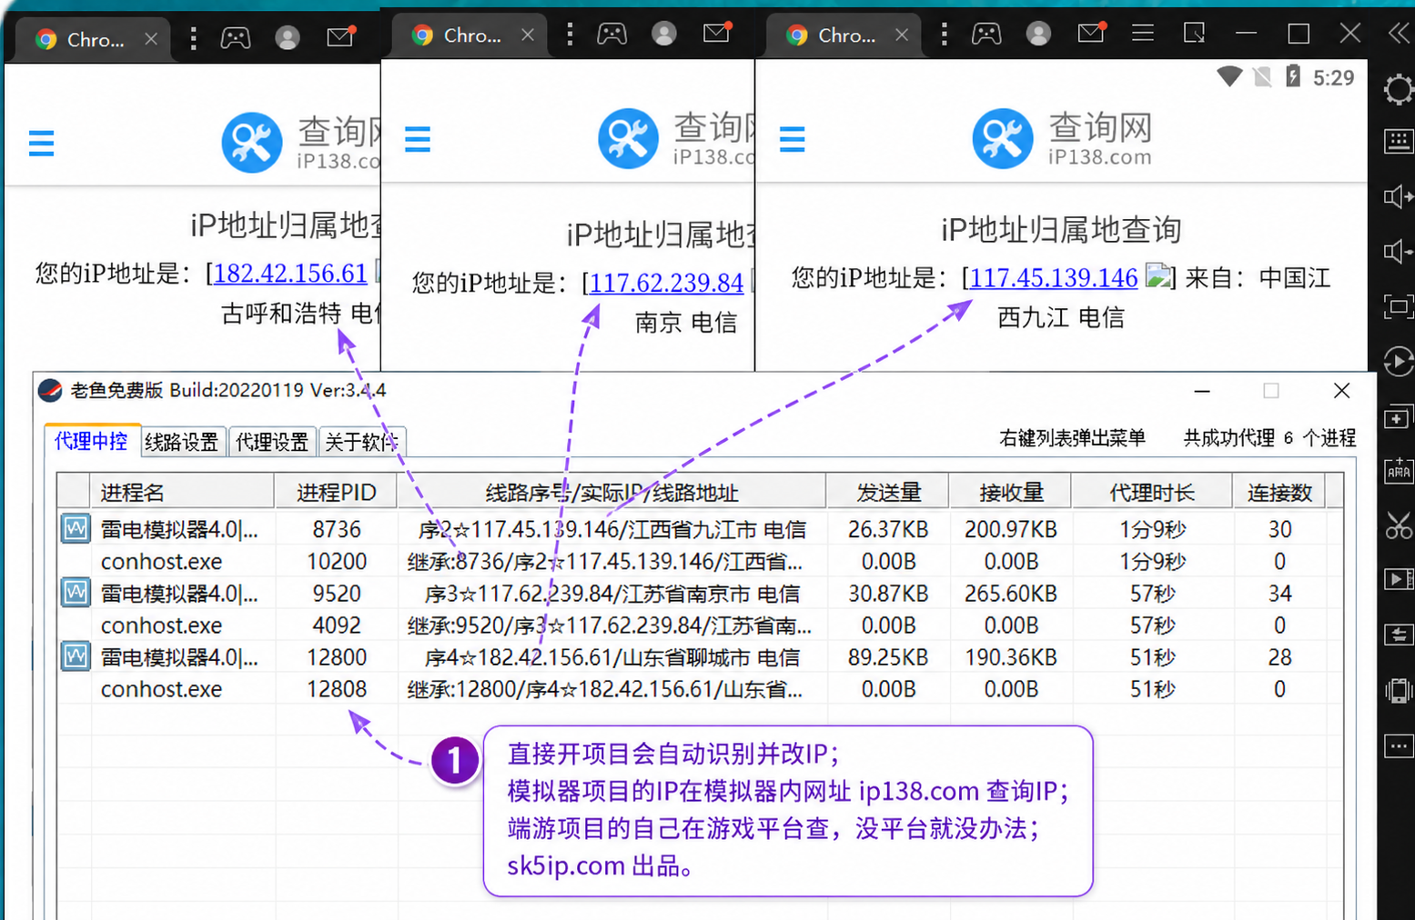Select the 雷电模拟器 row with PID 8736

[699, 529]
